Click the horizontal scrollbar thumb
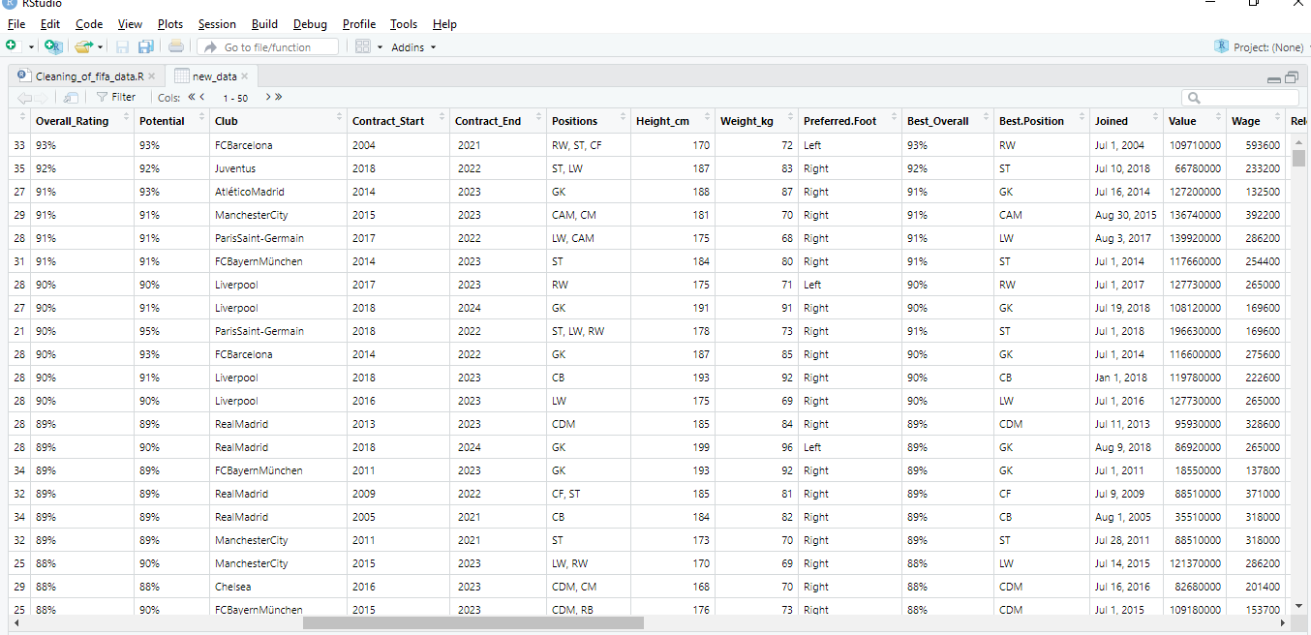 pos(473,623)
